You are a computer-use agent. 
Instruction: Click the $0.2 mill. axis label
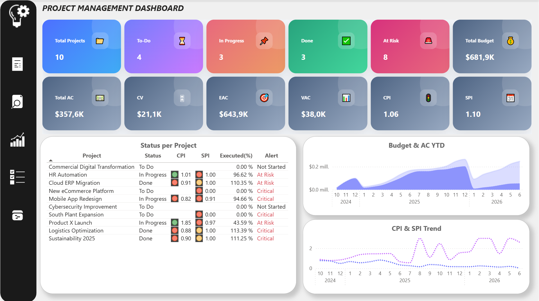pyautogui.click(x=319, y=167)
